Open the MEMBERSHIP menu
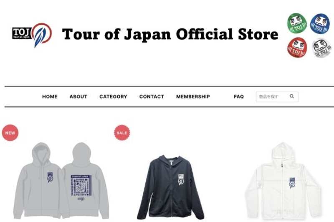Screen dimensions: 334x222 pos(193,97)
